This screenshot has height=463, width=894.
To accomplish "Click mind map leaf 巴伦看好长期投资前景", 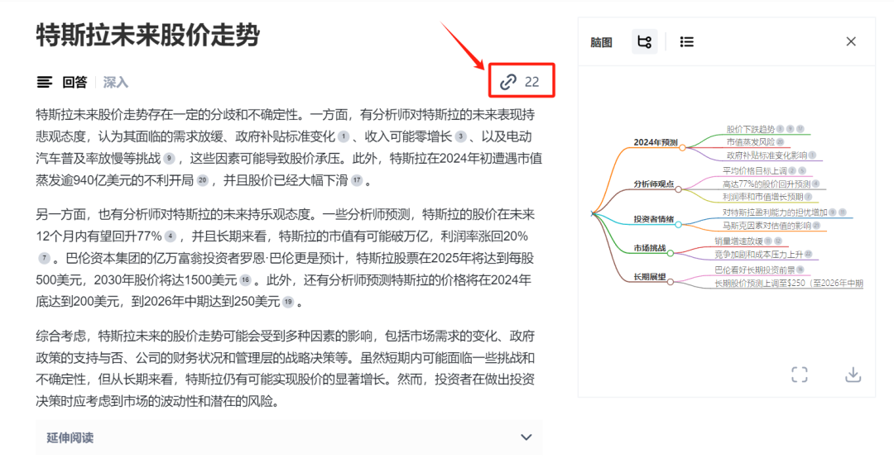I will tap(754, 270).
